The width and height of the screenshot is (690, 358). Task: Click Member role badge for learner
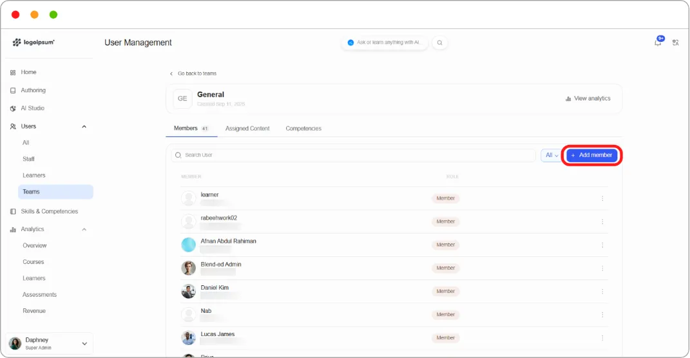point(445,198)
